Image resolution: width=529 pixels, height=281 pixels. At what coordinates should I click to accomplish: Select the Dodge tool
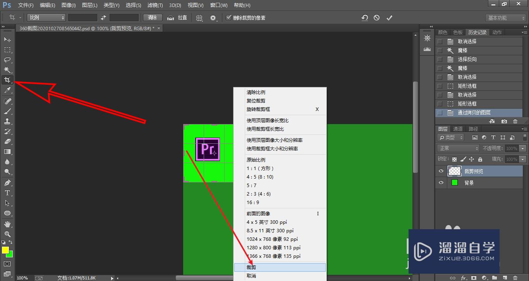click(x=7, y=172)
